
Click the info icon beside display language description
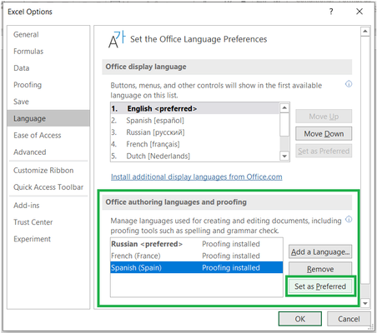click(349, 84)
